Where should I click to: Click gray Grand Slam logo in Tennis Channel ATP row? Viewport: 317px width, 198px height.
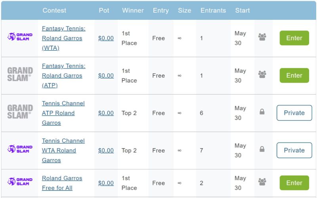coord(20,112)
